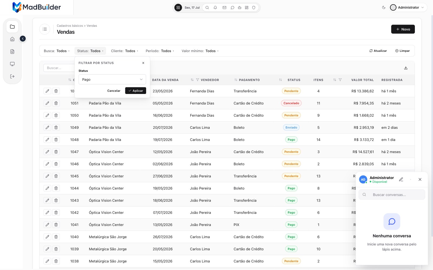The width and height of the screenshot is (433, 270).
Task: Edit sale 1047 with the pencil icon
Action: (47, 152)
